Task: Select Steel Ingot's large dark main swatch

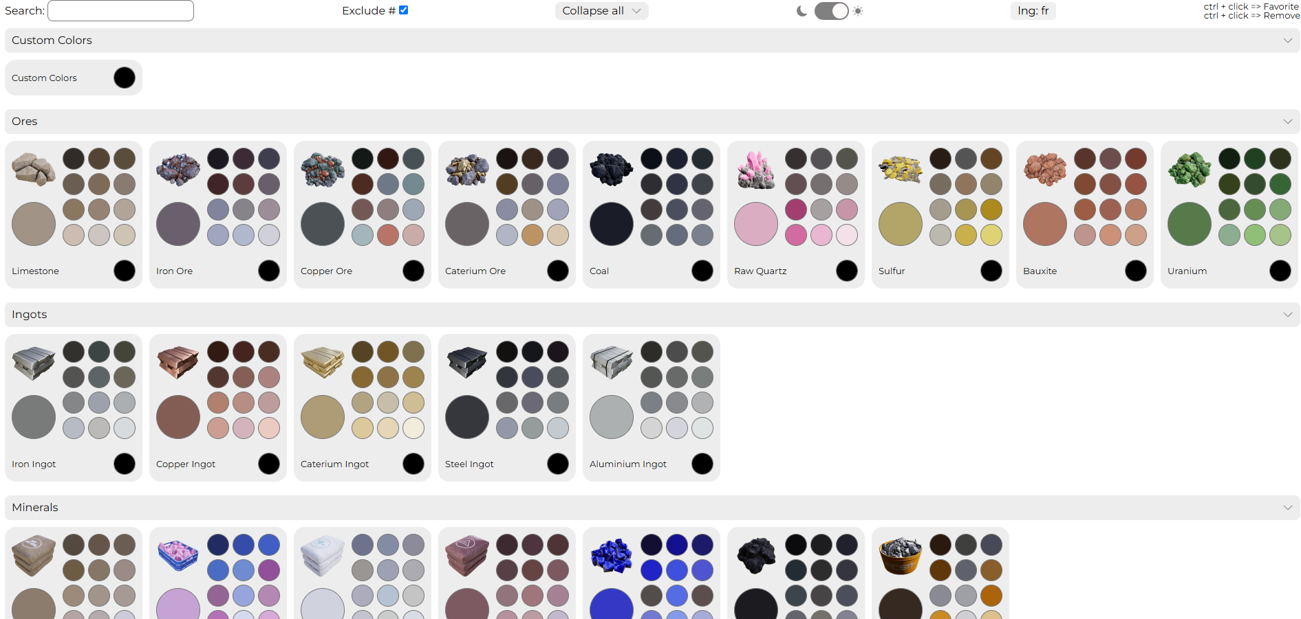Action: point(467,417)
